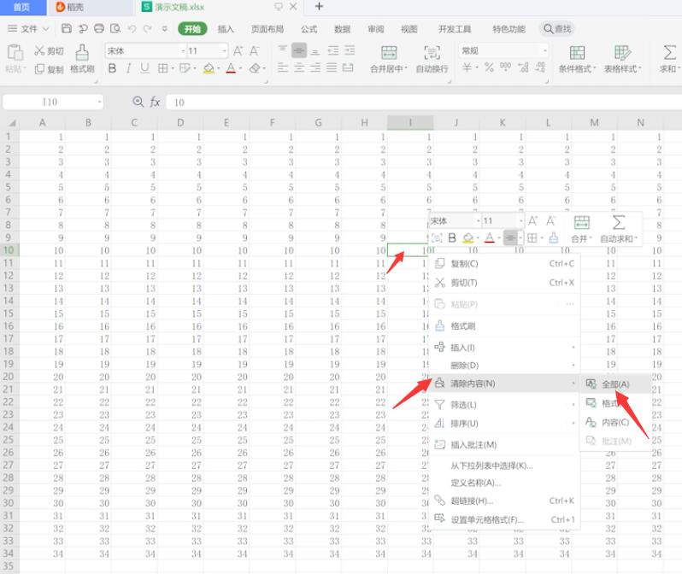Screen dimensions: 682x574
Task: Click ribbon font color letter A
Action: click(231, 68)
